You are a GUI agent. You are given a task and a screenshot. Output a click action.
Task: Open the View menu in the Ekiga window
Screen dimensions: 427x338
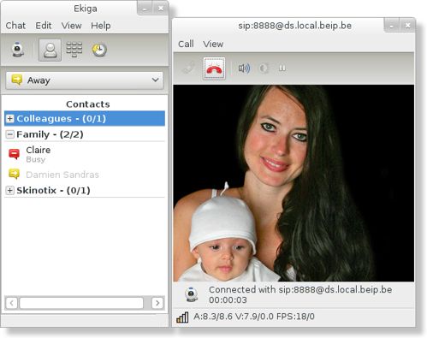(x=71, y=26)
